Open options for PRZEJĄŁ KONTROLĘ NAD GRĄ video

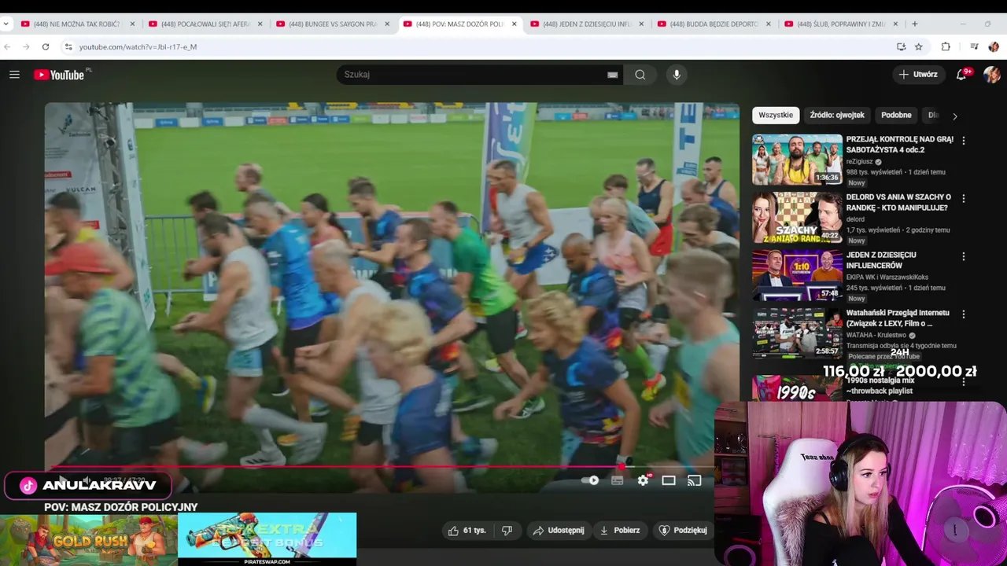pyautogui.click(x=964, y=141)
